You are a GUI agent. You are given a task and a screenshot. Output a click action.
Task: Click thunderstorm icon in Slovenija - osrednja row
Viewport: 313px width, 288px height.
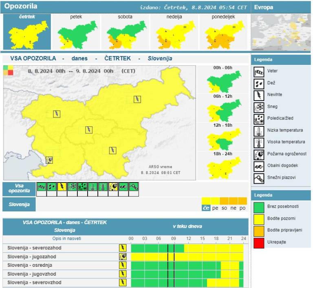click(x=122, y=265)
